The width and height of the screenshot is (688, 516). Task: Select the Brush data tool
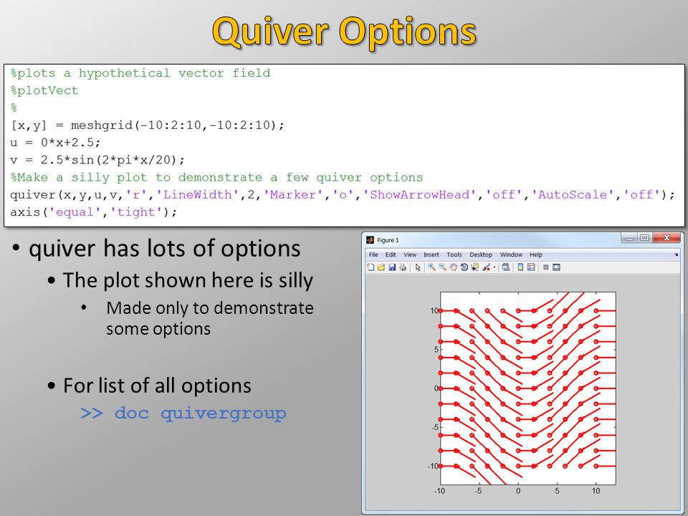[x=486, y=267]
